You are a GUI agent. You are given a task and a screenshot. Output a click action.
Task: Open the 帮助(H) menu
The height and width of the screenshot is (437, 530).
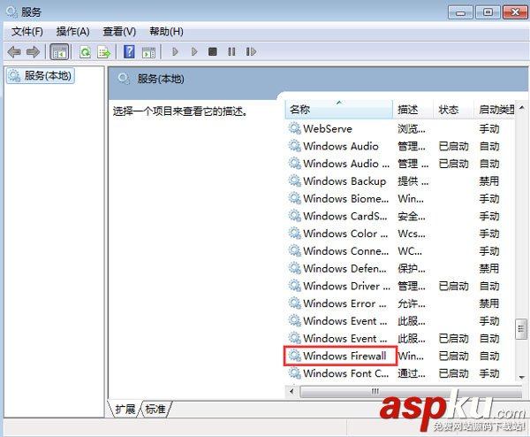coord(166,32)
